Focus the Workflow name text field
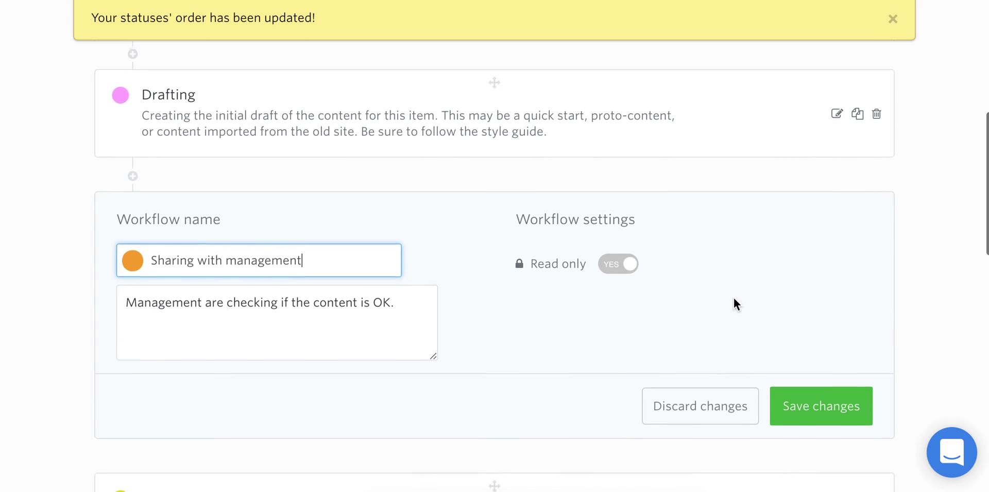This screenshot has height=492, width=989. click(259, 260)
